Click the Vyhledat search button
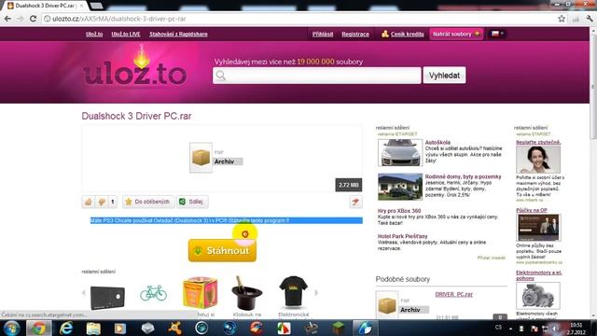 click(444, 76)
